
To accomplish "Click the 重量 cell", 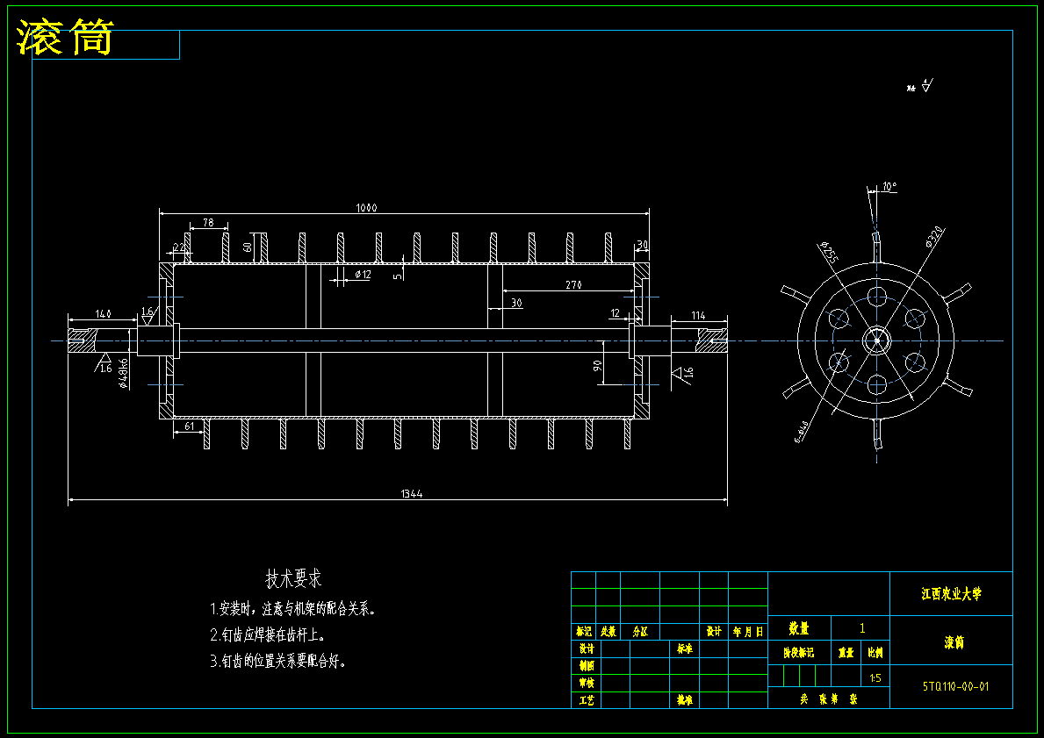I will (x=846, y=653).
